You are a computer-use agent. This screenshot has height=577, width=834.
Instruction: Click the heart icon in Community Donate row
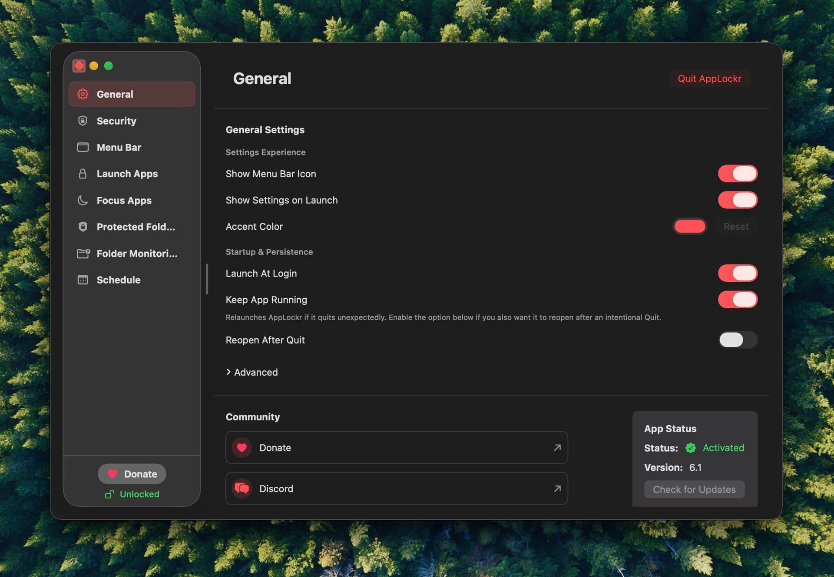point(242,448)
